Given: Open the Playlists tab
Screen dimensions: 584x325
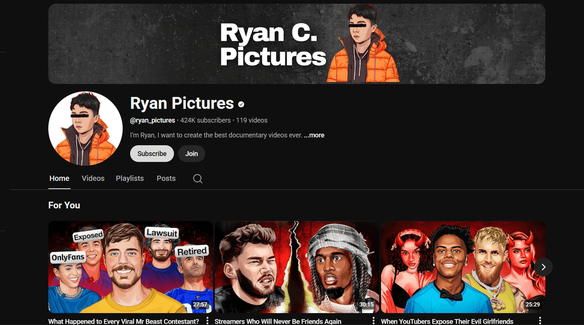Looking at the screenshot, I should [130, 178].
